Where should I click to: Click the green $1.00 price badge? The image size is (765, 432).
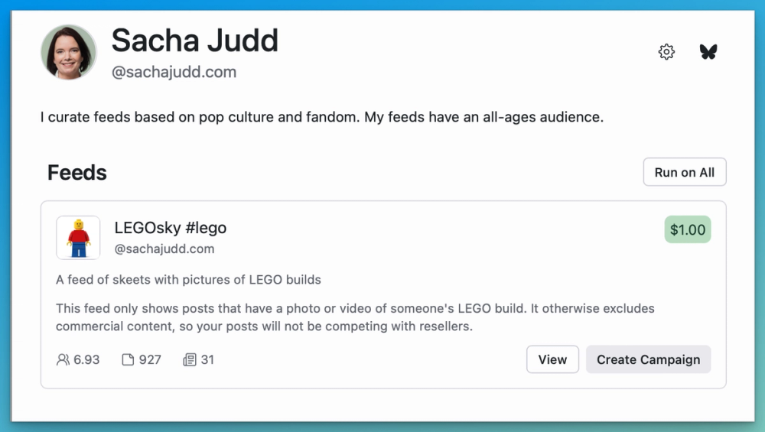688,229
